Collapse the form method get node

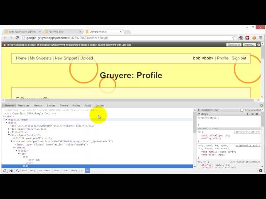pos(11,141)
